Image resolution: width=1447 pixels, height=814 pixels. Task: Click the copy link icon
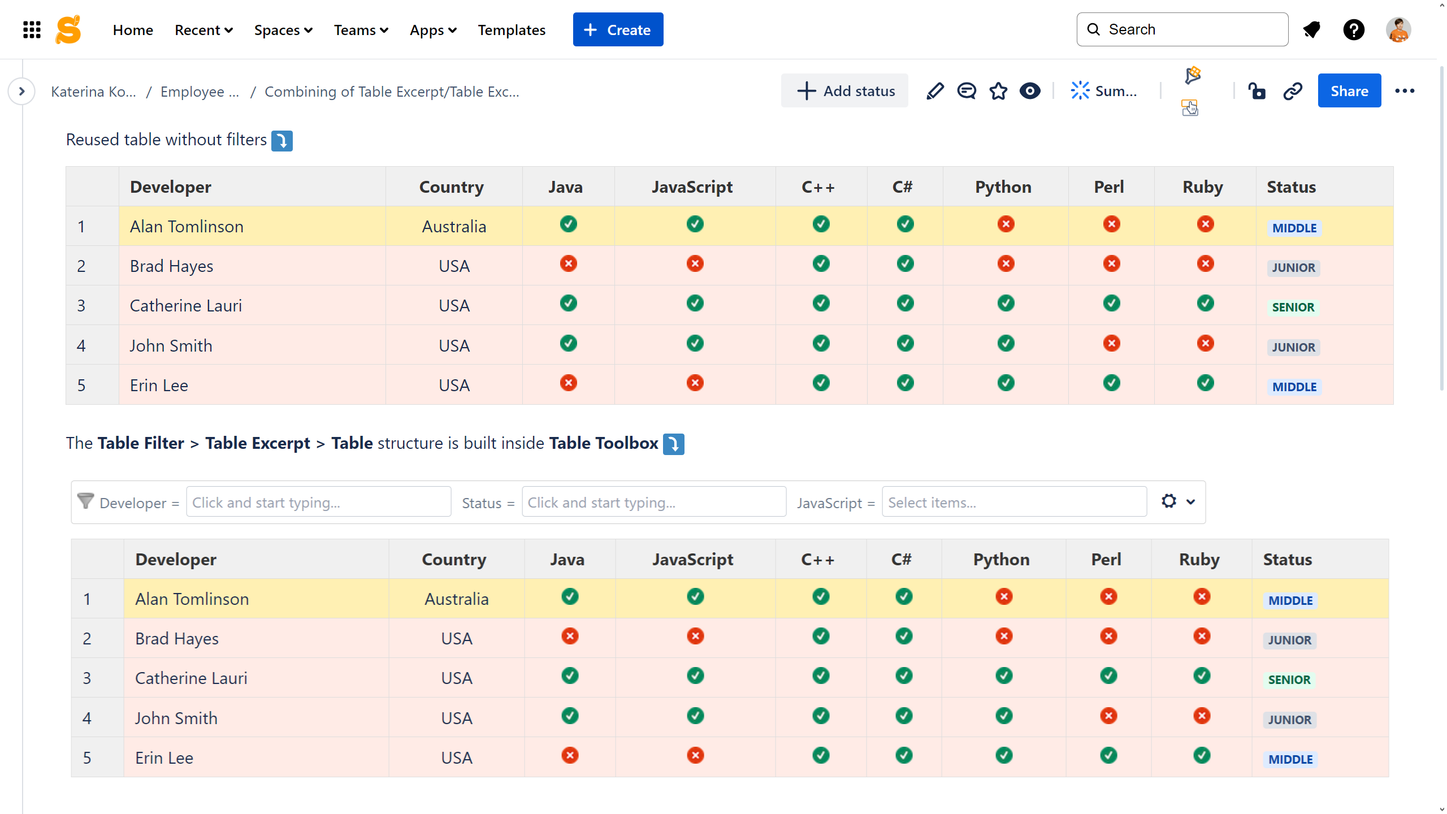tap(1293, 91)
